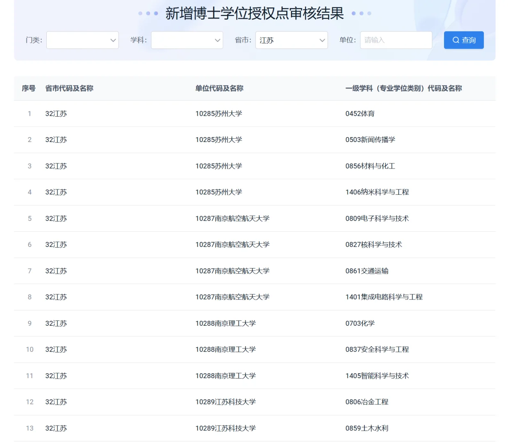Click the 一级学科 column header

click(x=403, y=88)
